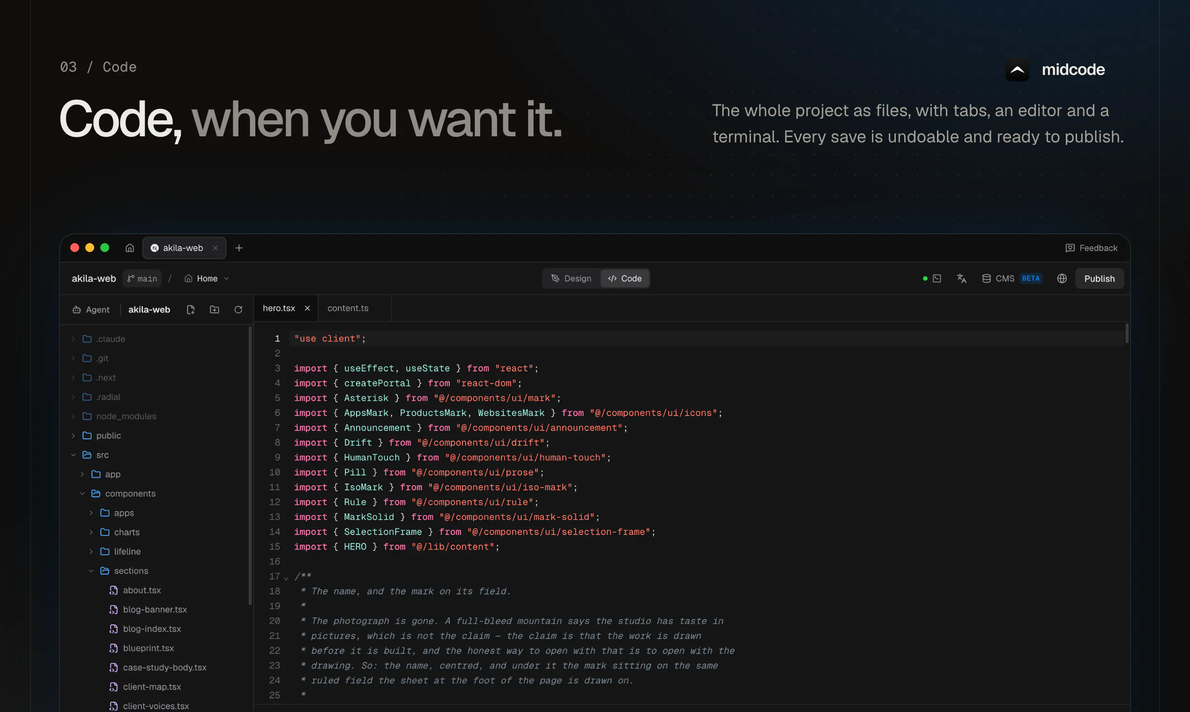
Task: Open client-voices.tsx file
Action: click(155, 706)
